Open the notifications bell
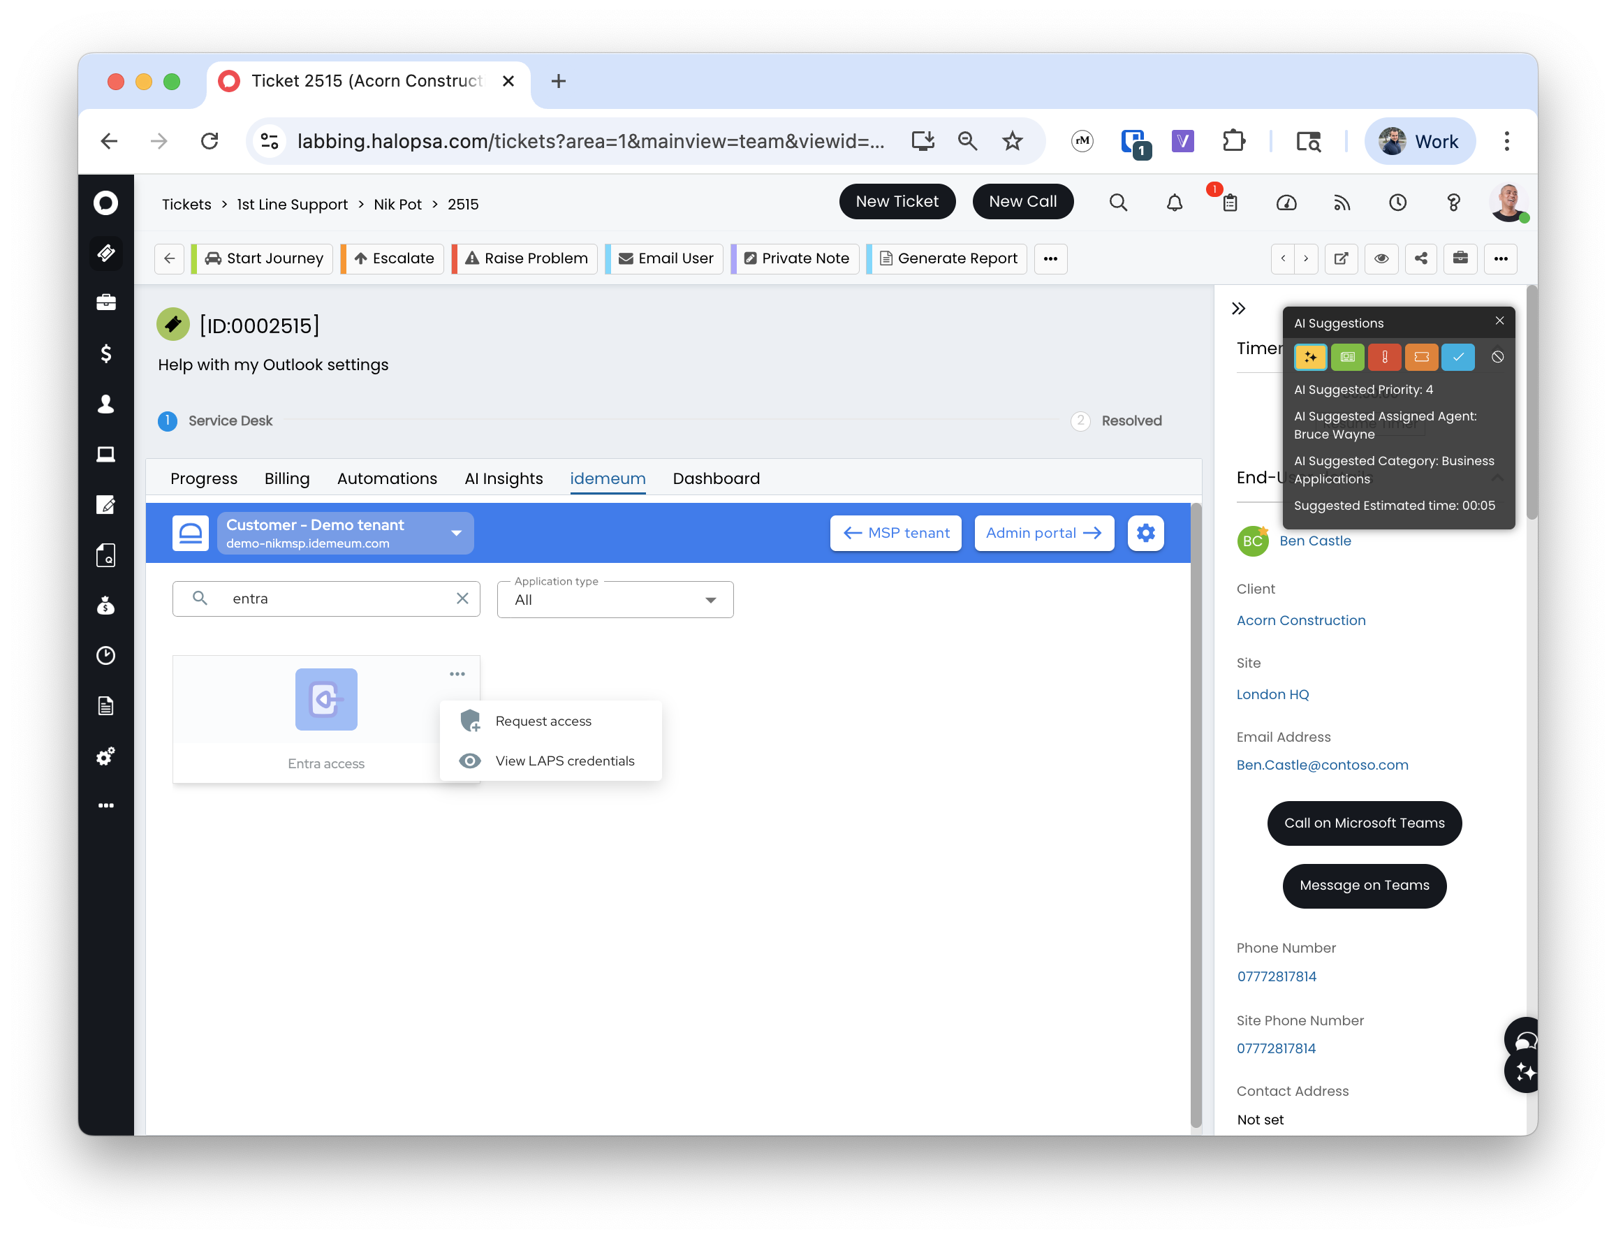The height and width of the screenshot is (1239, 1616). point(1175,202)
